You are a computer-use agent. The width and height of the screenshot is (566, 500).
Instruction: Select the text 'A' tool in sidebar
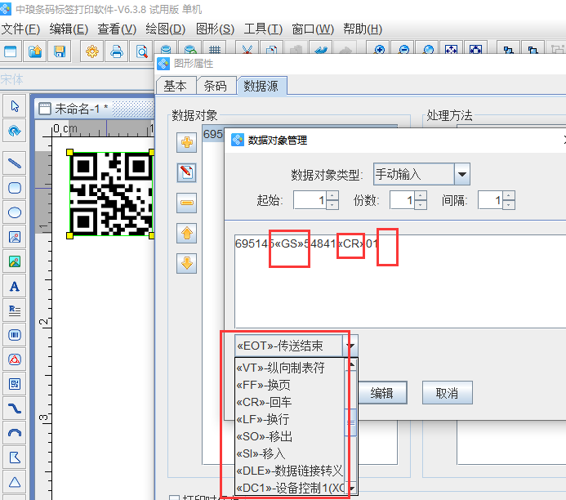[x=14, y=287]
